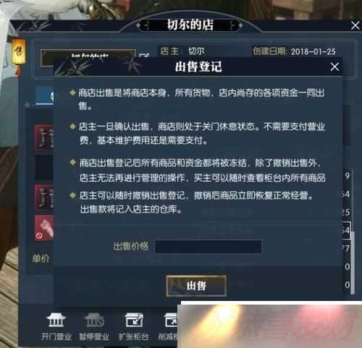
Task: Click the yellow lantern 售 tab icon
Action: 19,51
